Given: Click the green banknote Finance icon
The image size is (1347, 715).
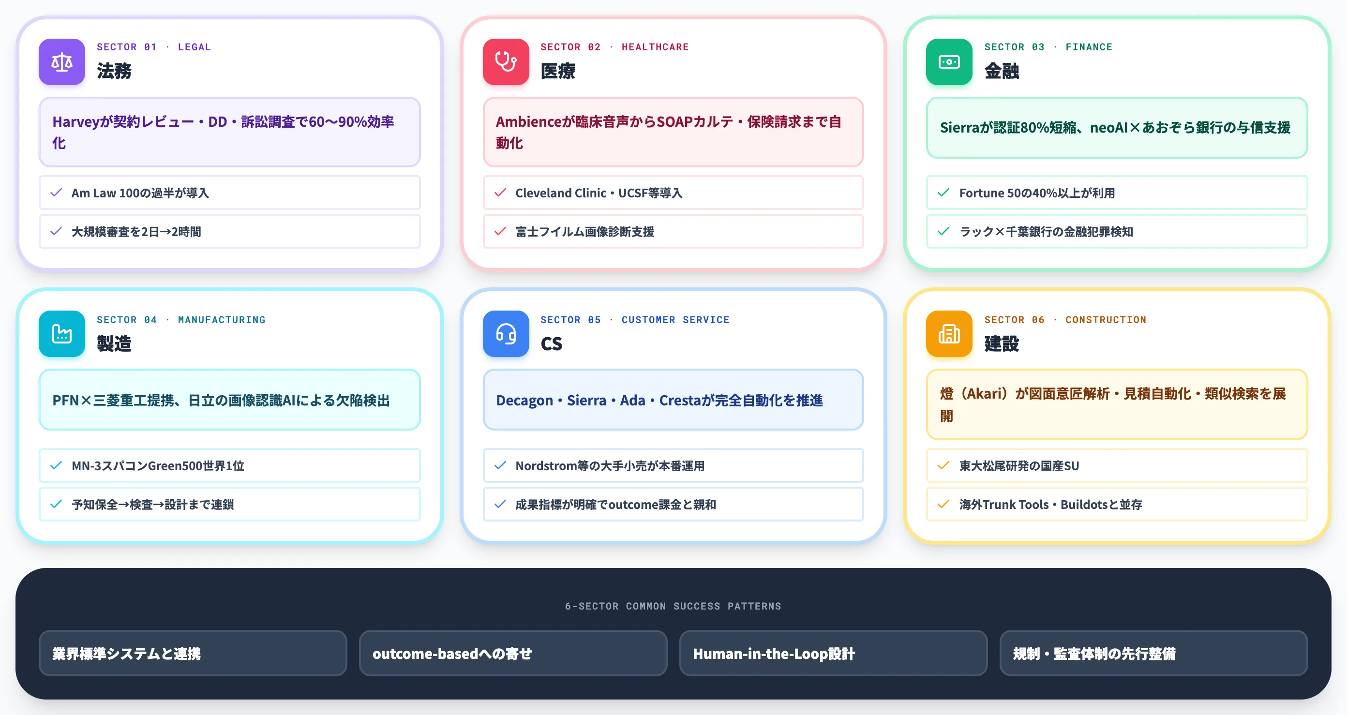Looking at the screenshot, I should 949,61.
